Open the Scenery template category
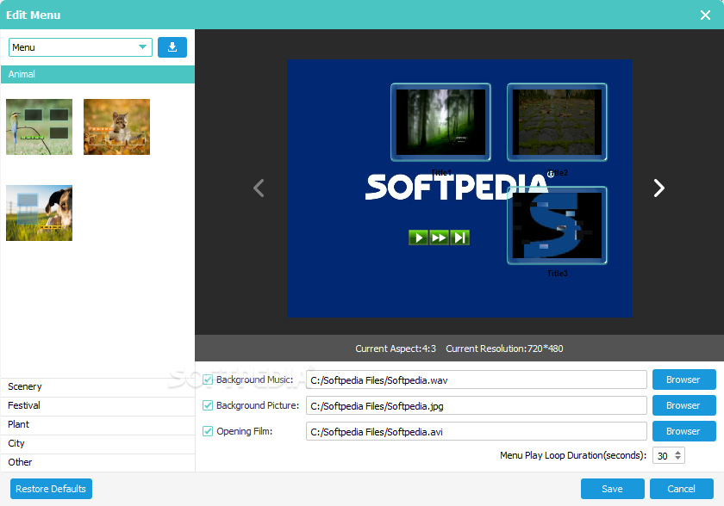This screenshot has width=724, height=506. pos(97,386)
